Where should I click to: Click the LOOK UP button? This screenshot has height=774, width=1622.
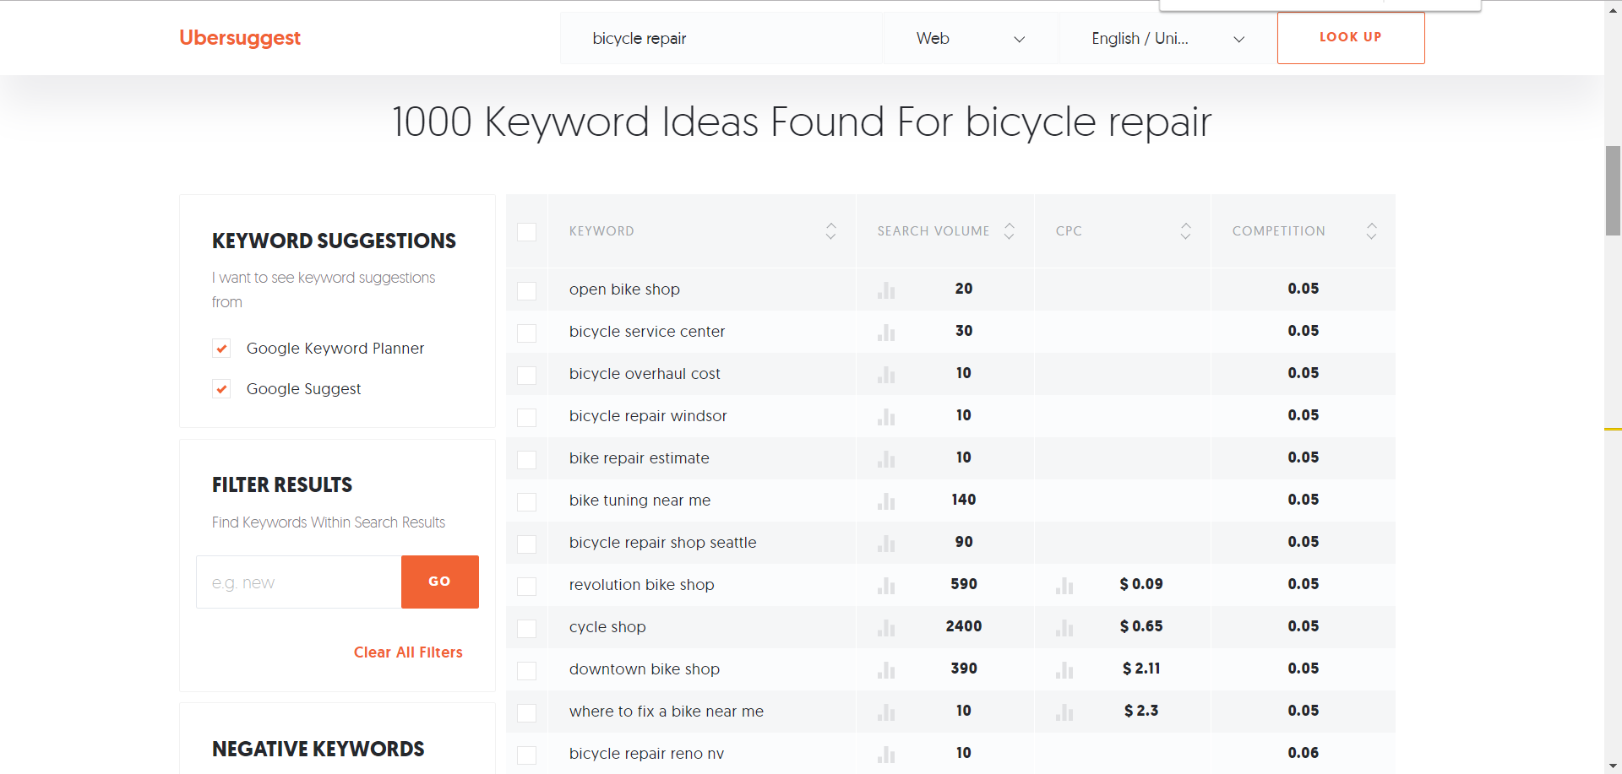pyautogui.click(x=1351, y=38)
